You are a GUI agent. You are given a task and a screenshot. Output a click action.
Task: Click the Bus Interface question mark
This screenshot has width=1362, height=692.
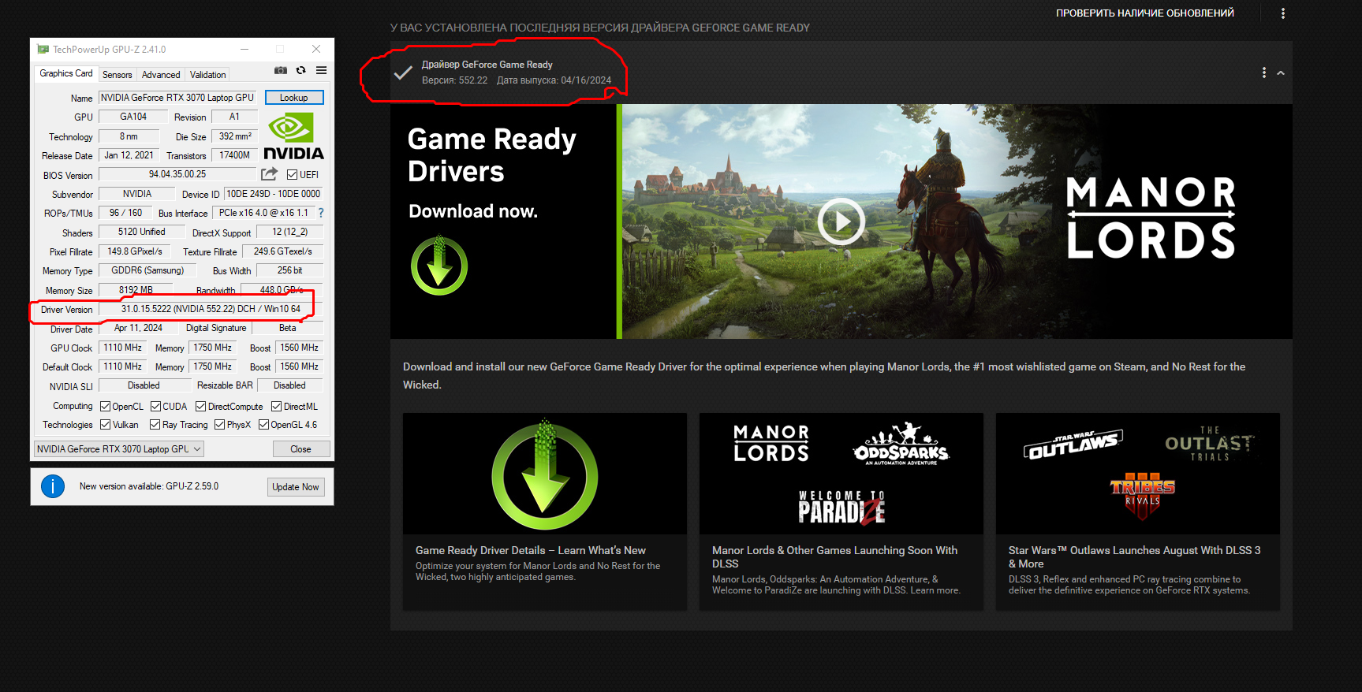321,213
